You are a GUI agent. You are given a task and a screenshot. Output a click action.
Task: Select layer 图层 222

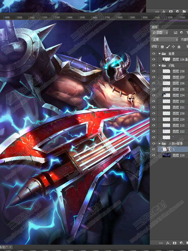tap(173, 132)
